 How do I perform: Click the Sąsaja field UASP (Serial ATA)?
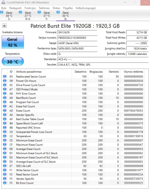pos(77,43)
